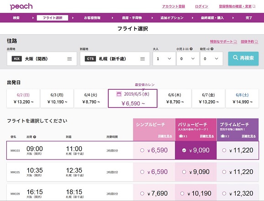Go to the 座席・手荷物 step
Image resolution: width=264 pixels, height=201 pixels.
click(x=132, y=18)
